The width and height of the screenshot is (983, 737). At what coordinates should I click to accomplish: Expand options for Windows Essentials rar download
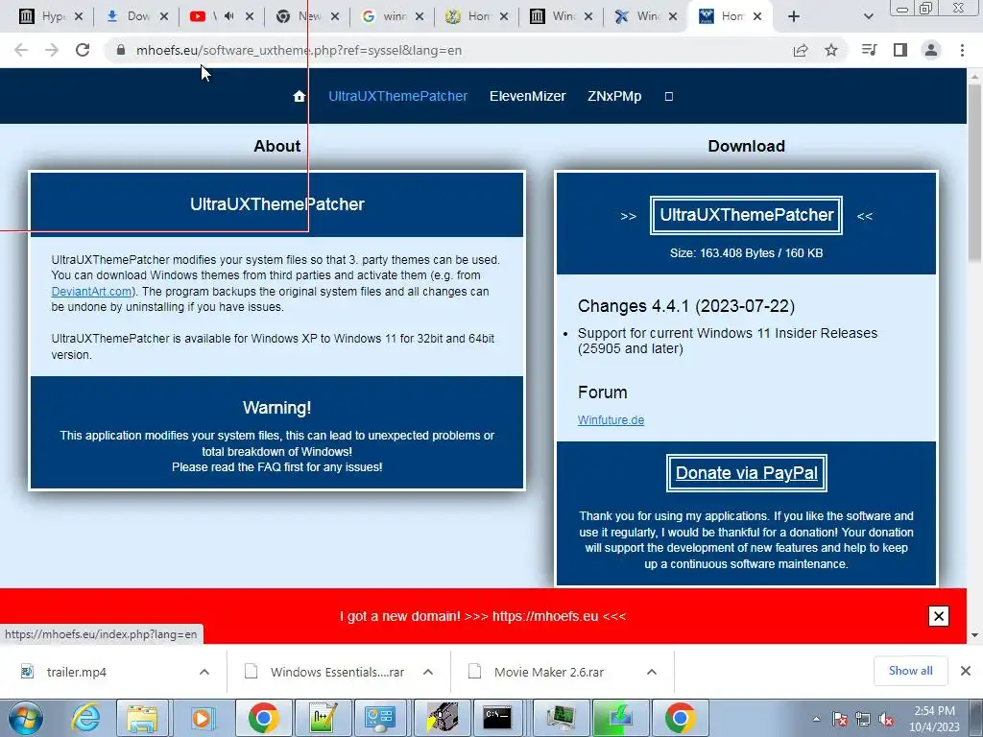click(x=428, y=672)
